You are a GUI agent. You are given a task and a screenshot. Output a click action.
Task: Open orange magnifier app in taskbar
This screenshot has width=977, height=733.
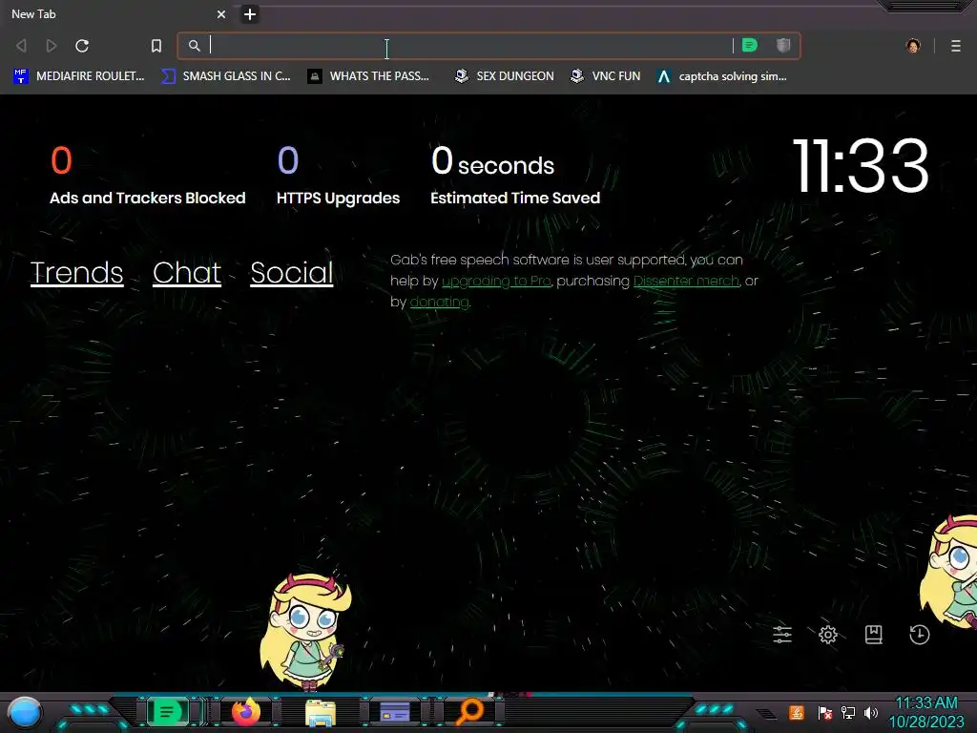tap(470, 712)
